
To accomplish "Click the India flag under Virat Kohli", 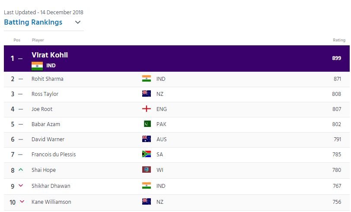I will click(37, 66).
